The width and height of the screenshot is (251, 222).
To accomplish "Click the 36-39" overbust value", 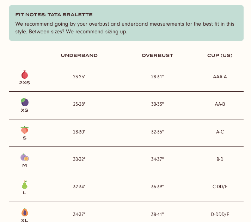I will (157, 187).
